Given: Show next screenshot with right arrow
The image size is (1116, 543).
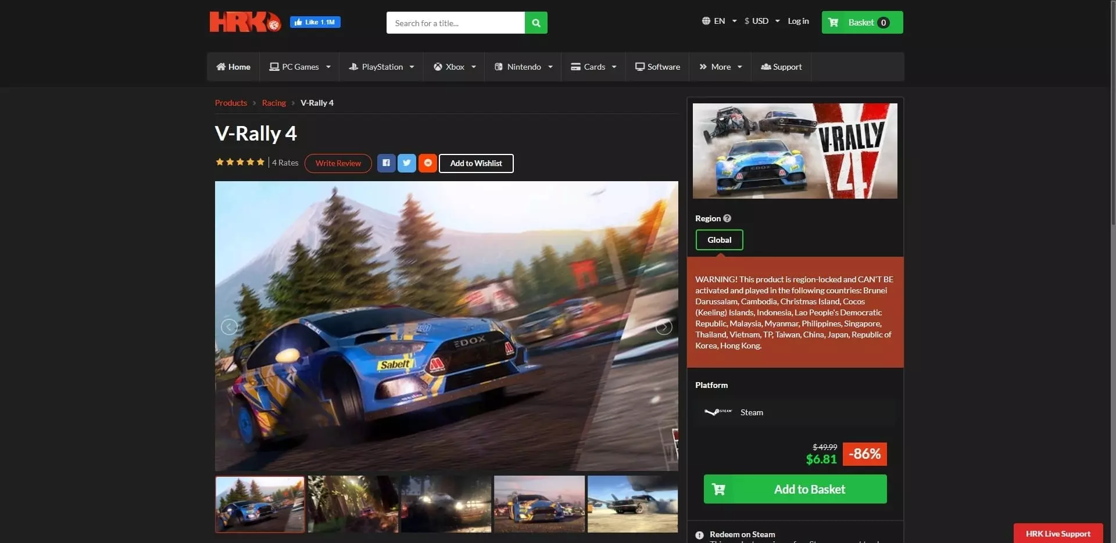Looking at the screenshot, I should [x=664, y=327].
